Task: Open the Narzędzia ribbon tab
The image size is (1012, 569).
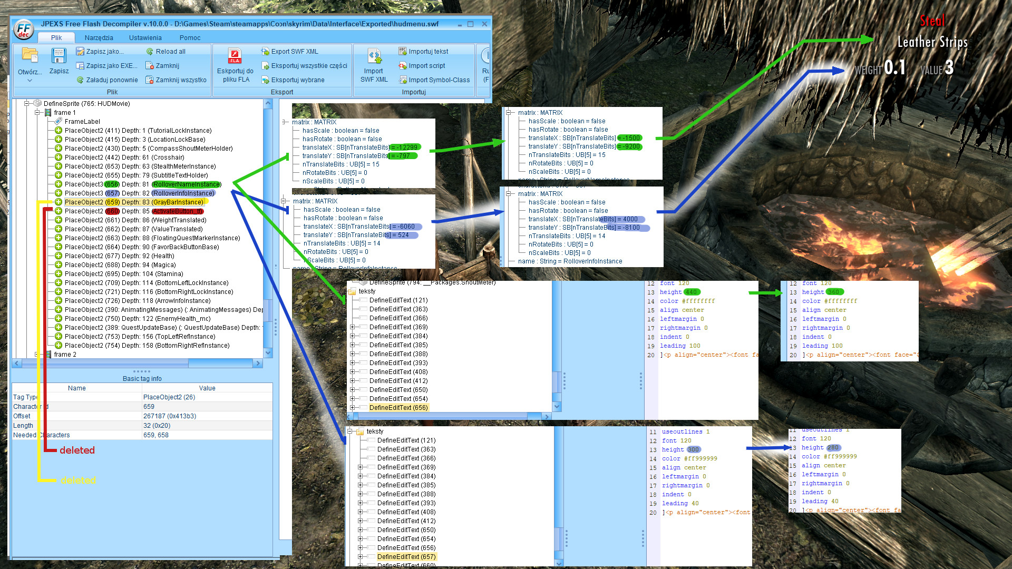Action: point(99,38)
